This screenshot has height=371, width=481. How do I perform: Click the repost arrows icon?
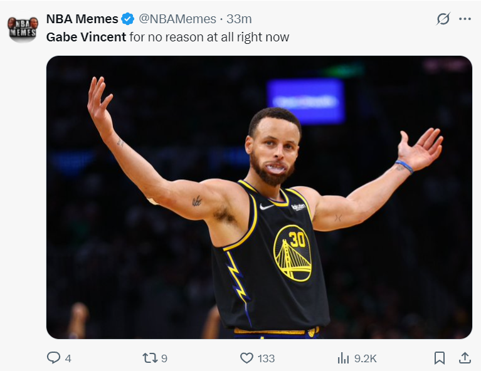tap(150, 358)
